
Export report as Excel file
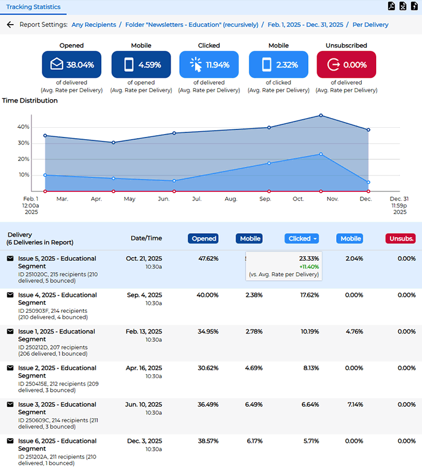tap(403, 6)
